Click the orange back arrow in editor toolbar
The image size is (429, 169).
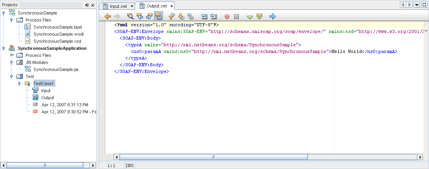point(108,16)
